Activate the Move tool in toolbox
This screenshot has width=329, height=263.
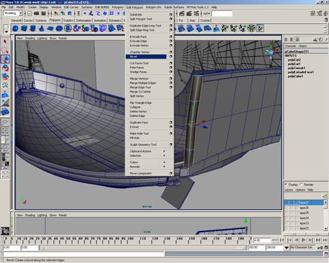coord(5,59)
